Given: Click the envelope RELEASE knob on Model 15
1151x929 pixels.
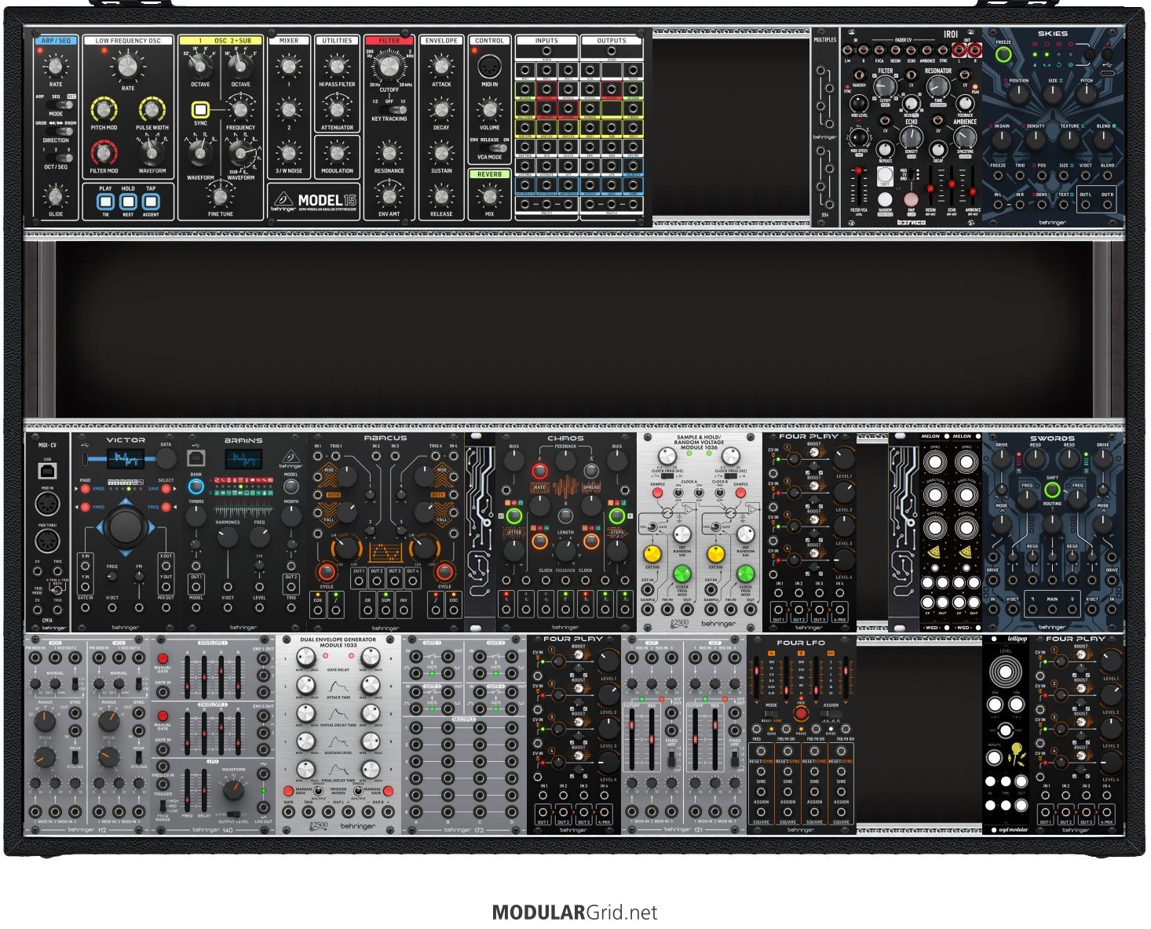Looking at the screenshot, I should coord(441,197).
